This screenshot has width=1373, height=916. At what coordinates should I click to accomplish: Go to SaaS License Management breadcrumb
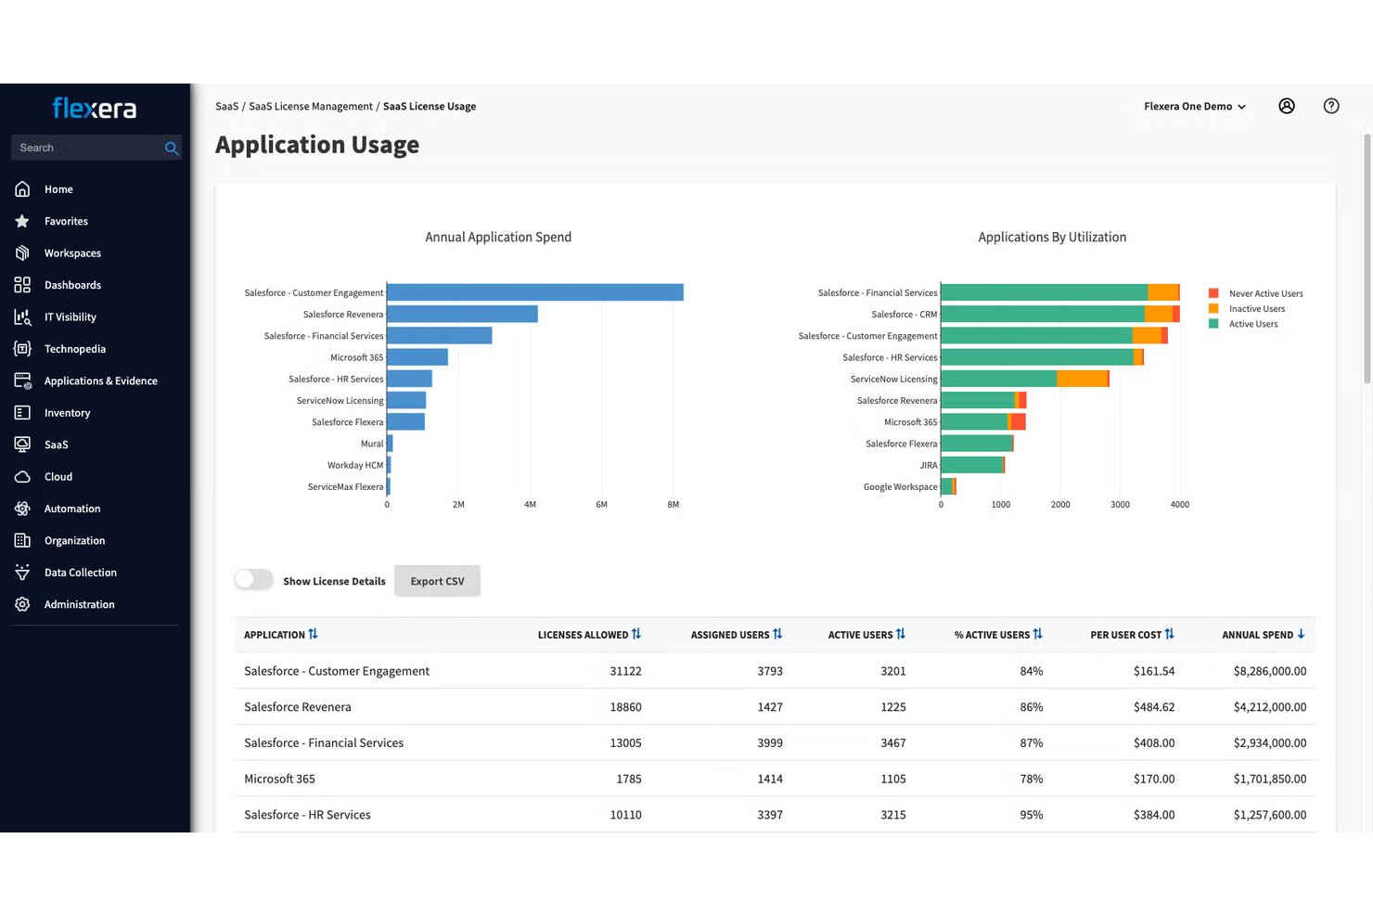pos(311,107)
